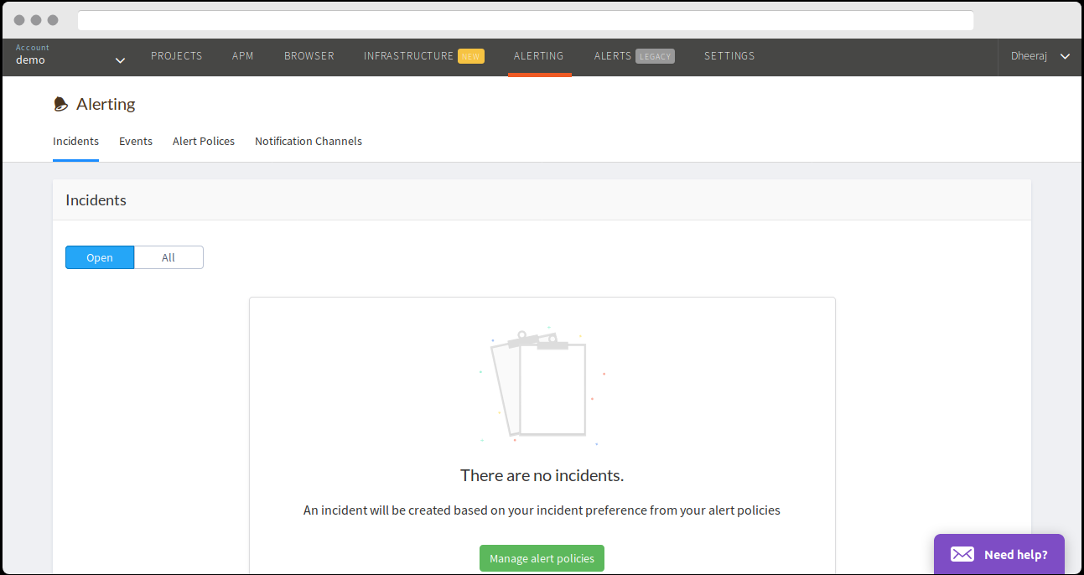
Task: Select the Alerting nav item
Action: point(539,56)
